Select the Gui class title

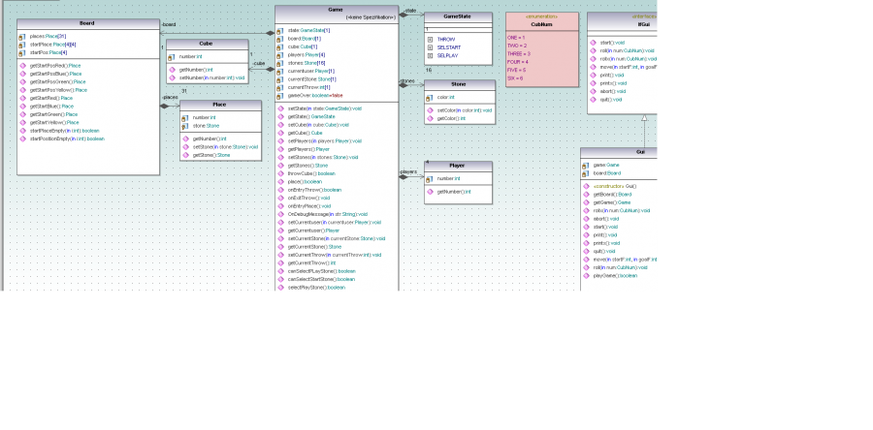tap(641, 152)
